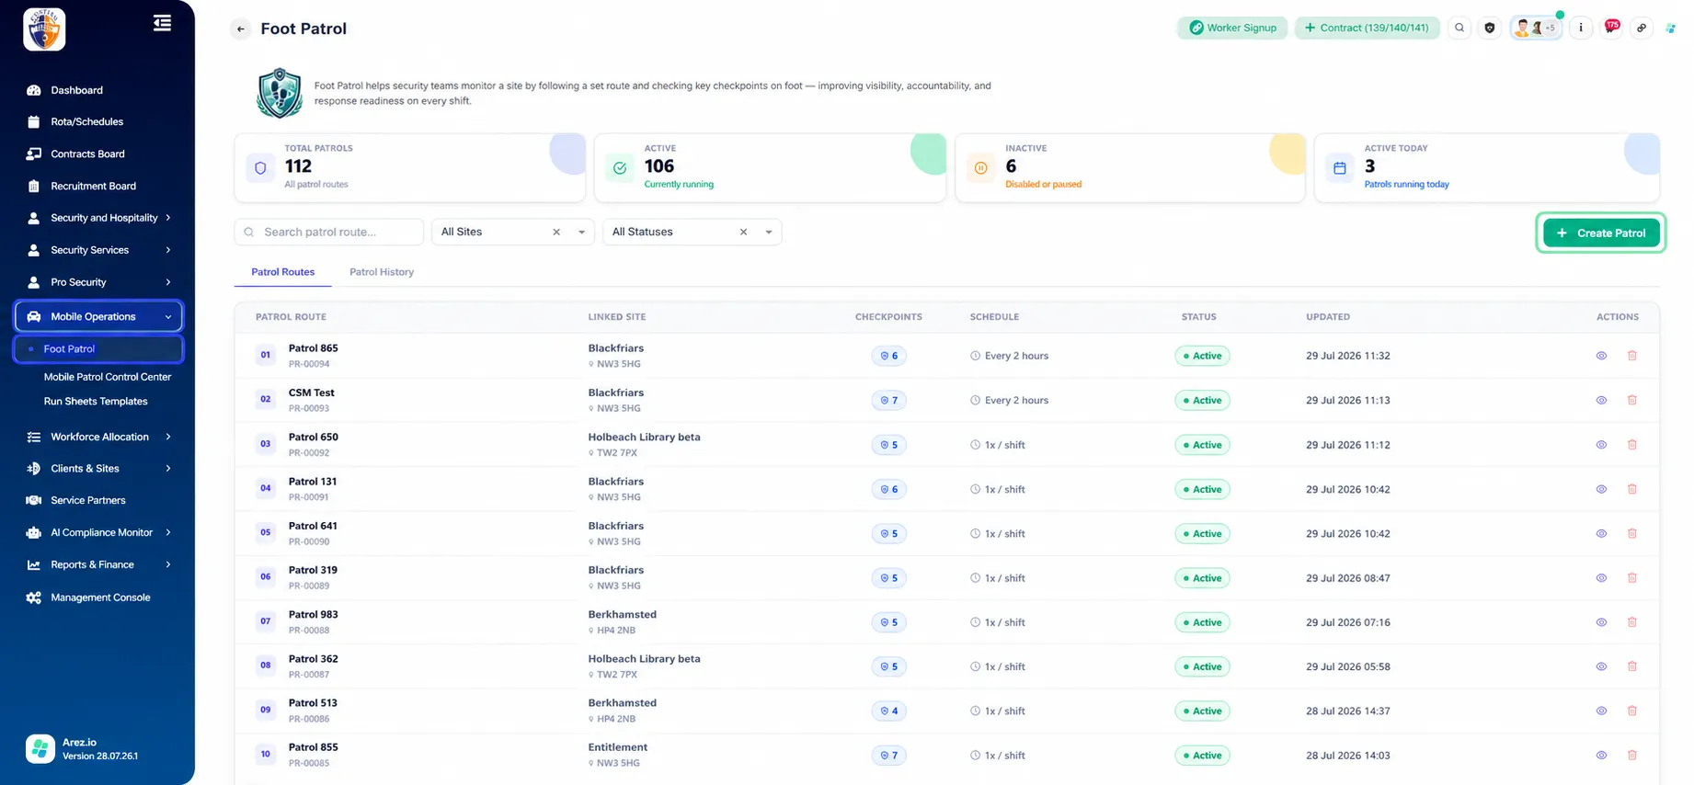Click the trash icon for Patrol 131
This screenshot has height=785, width=1694.
tap(1632, 489)
